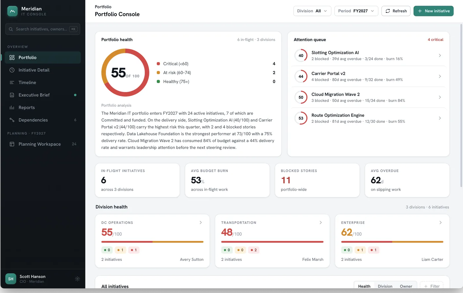463x293 pixels.
Task: Click the Reports bar chart icon
Action: coord(12,108)
